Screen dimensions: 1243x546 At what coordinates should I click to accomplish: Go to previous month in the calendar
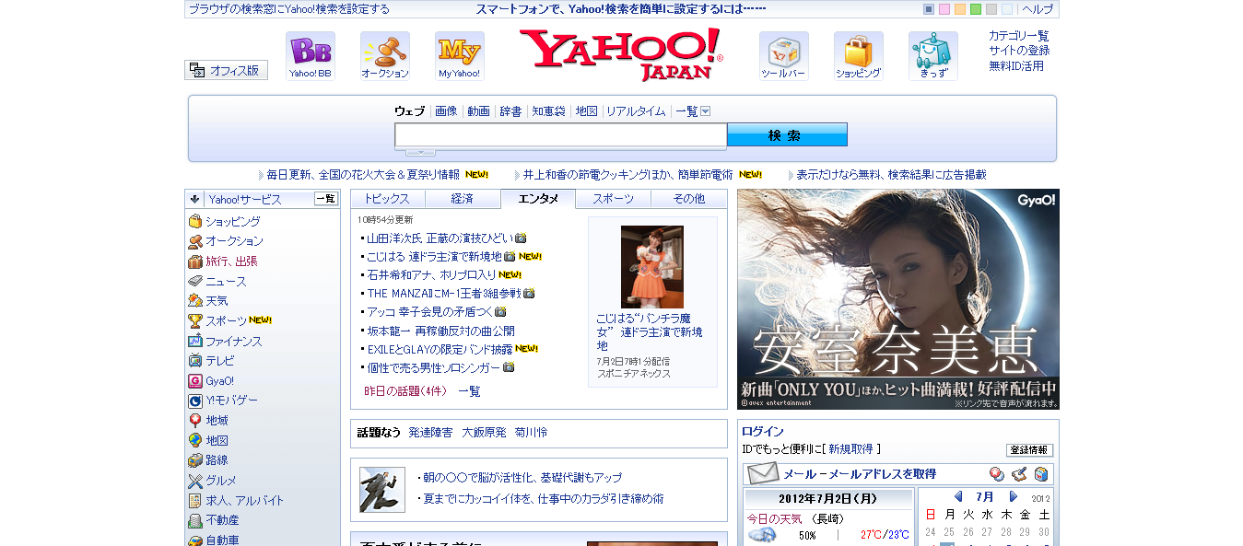(958, 497)
